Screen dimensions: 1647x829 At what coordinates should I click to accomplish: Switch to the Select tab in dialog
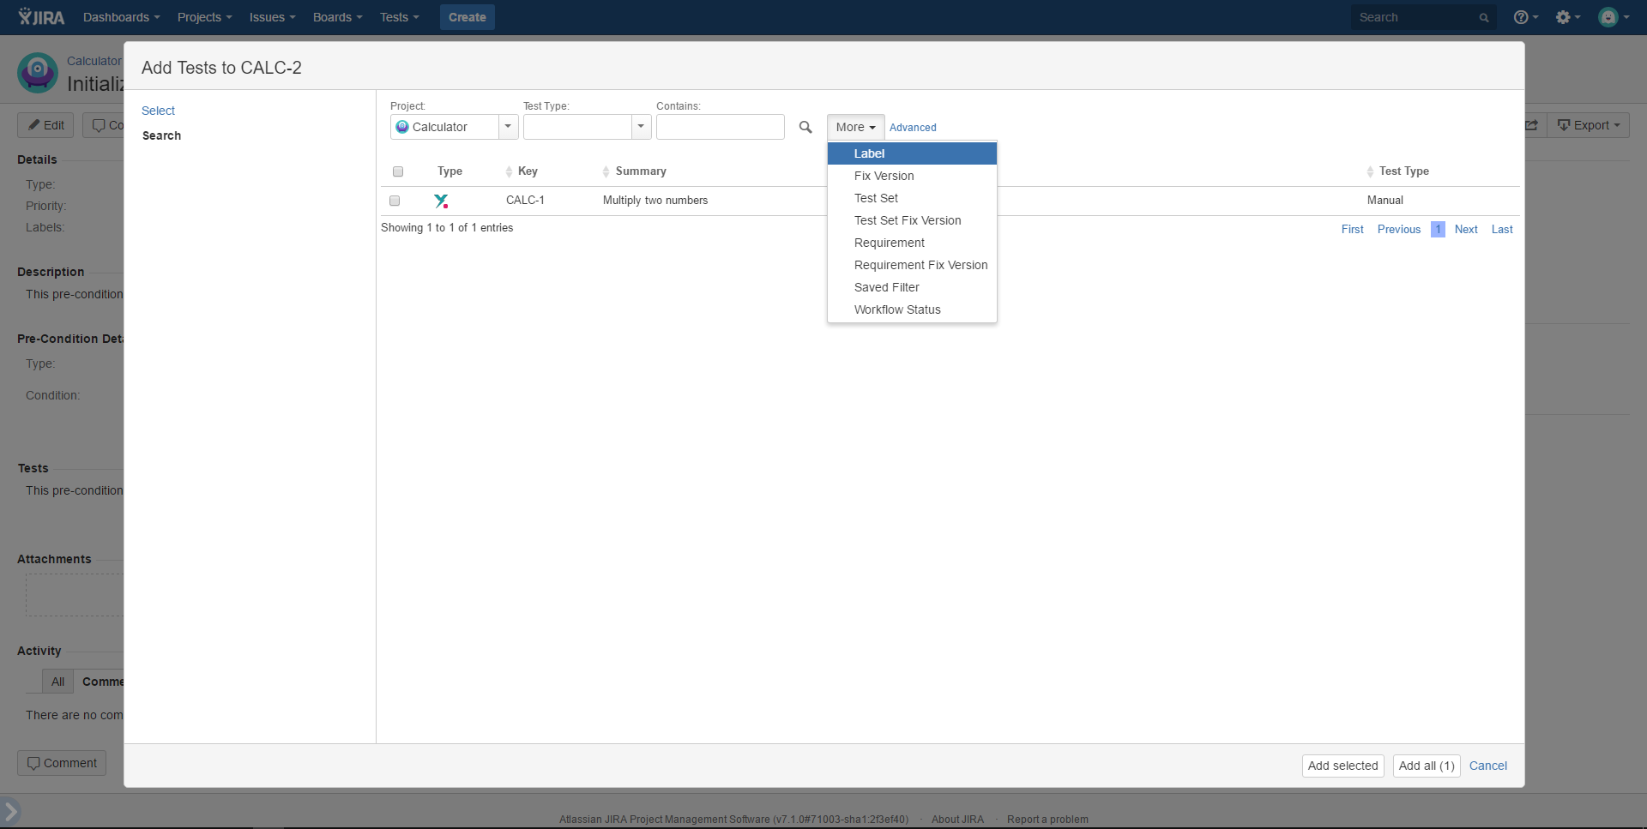pyautogui.click(x=158, y=111)
